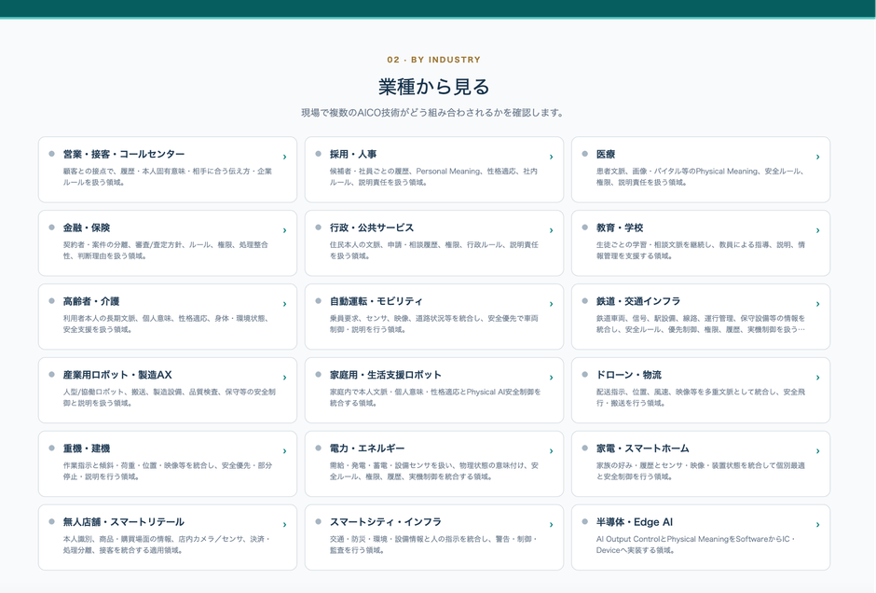Screen dimensions: 876x593
Task: Click the description under 家庭用・生活支援ロボット
Action: (435, 397)
